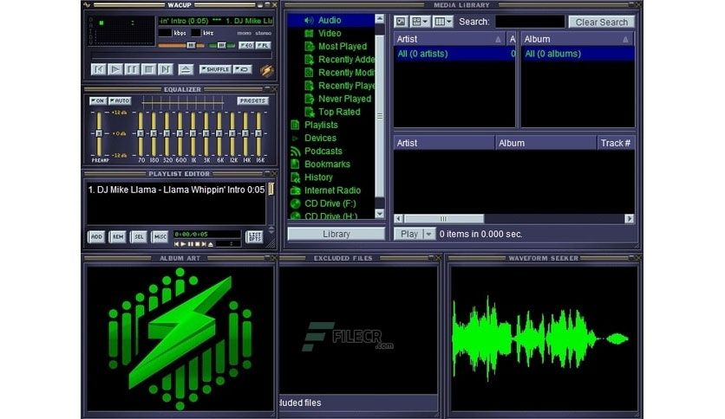Adjust the equalizer Preamp slider

[99, 132]
